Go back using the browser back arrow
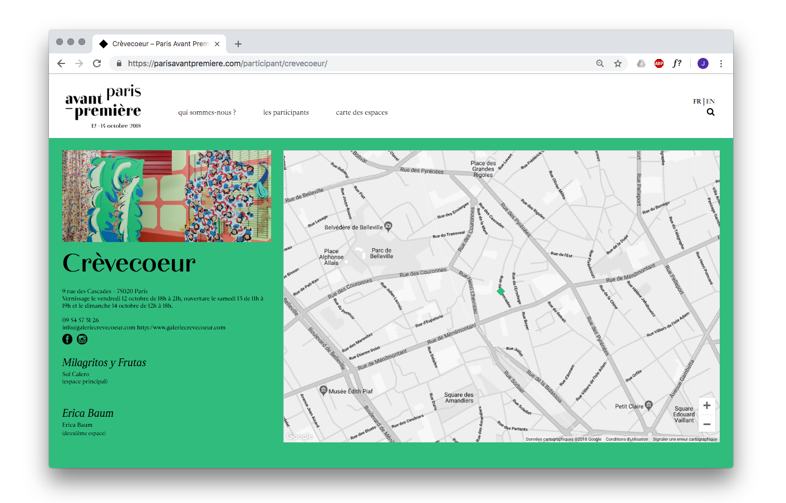Viewport: 786px width, 503px height. pyautogui.click(x=61, y=63)
